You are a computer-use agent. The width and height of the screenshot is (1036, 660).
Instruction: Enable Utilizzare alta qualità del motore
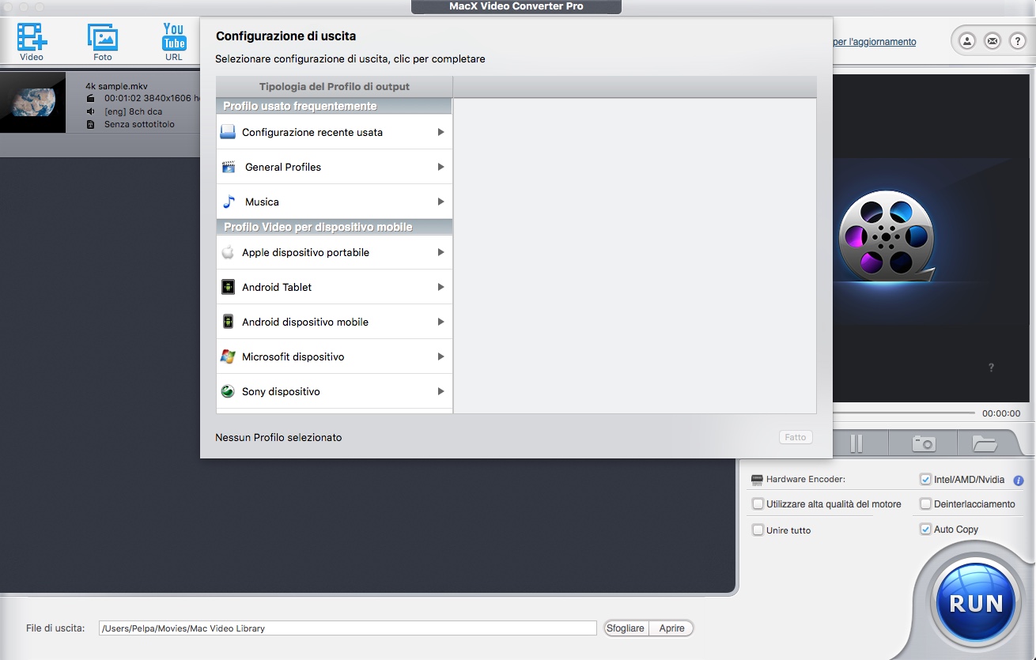tap(758, 503)
